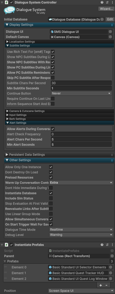
Task: Click the Wizard... button
Action: click(106, 9)
